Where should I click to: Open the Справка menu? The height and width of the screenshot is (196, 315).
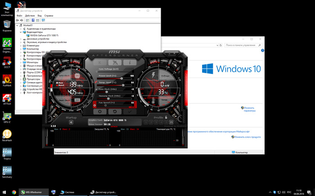pos(54,15)
